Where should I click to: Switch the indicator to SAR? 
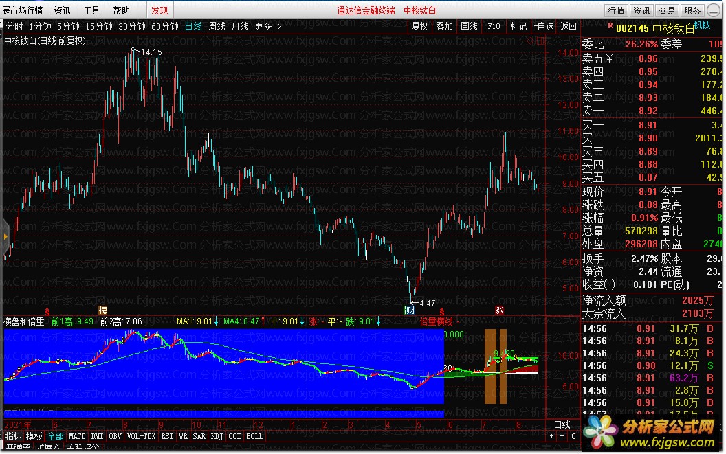[199, 436]
